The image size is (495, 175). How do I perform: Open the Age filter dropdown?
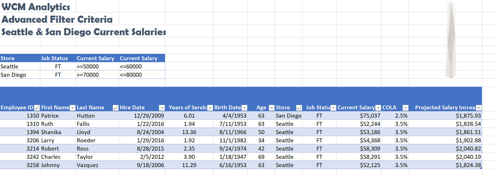click(x=272, y=108)
